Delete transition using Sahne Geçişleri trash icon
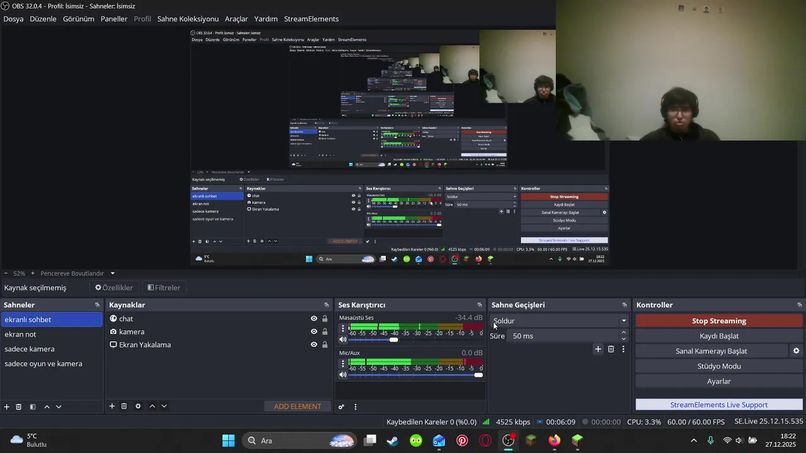The width and height of the screenshot is (806, 453). tap(611, 349)
